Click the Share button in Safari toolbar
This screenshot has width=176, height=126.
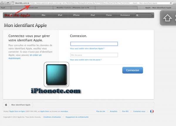[x=7, y=3]
